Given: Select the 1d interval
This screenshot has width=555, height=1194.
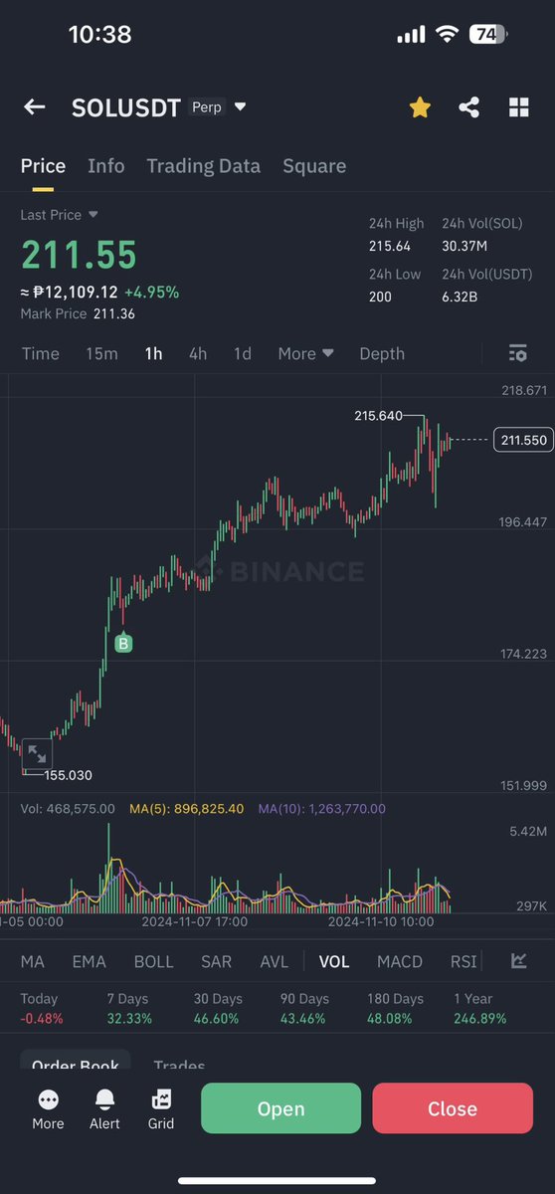Looking at the screenshot, I should point(243,353).
